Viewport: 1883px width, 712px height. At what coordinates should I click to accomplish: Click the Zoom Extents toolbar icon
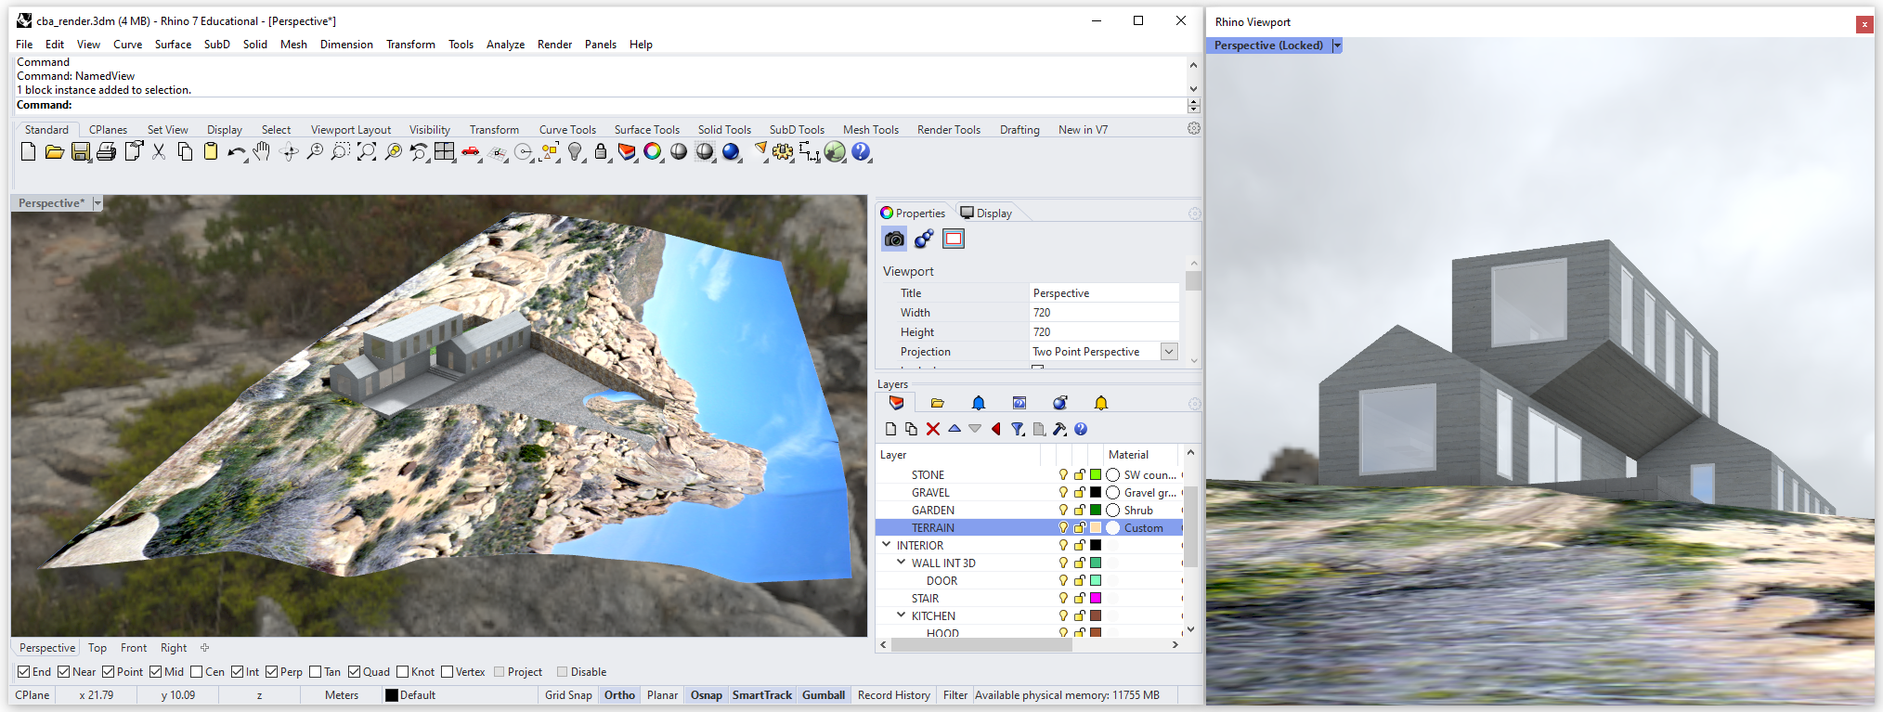[x=367, y=152]
